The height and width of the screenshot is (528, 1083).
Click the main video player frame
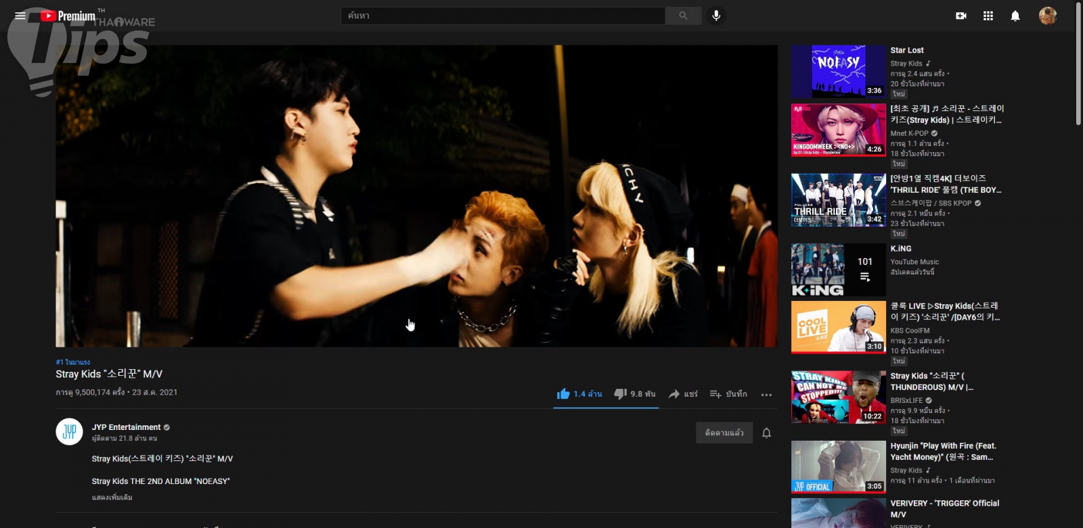click(x=417, y=196)
